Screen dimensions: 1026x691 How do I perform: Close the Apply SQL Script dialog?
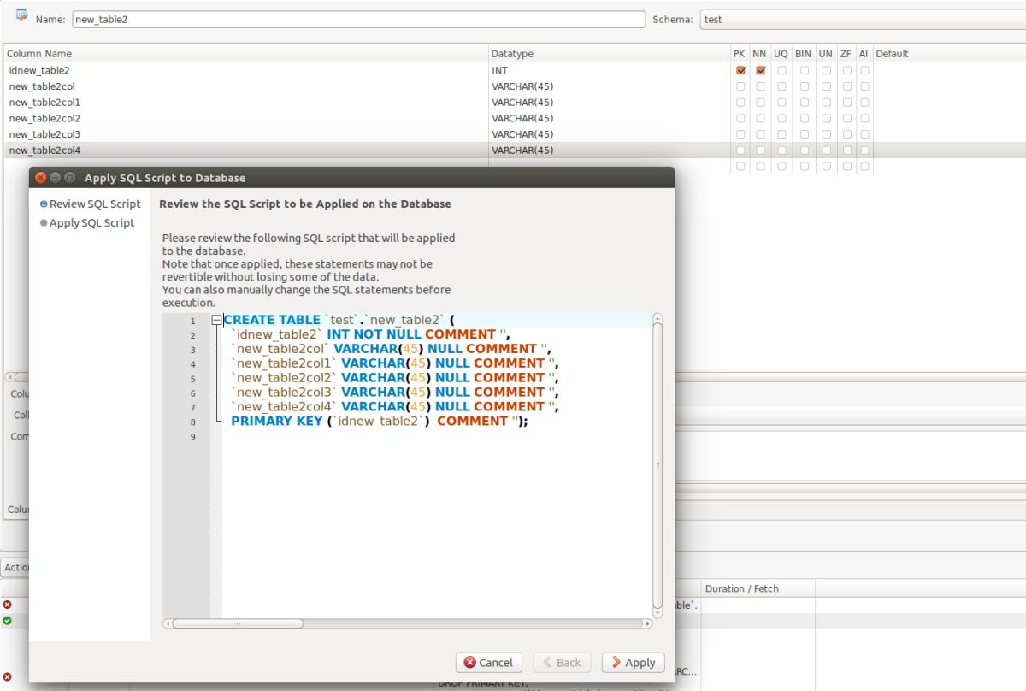(40, 178)
